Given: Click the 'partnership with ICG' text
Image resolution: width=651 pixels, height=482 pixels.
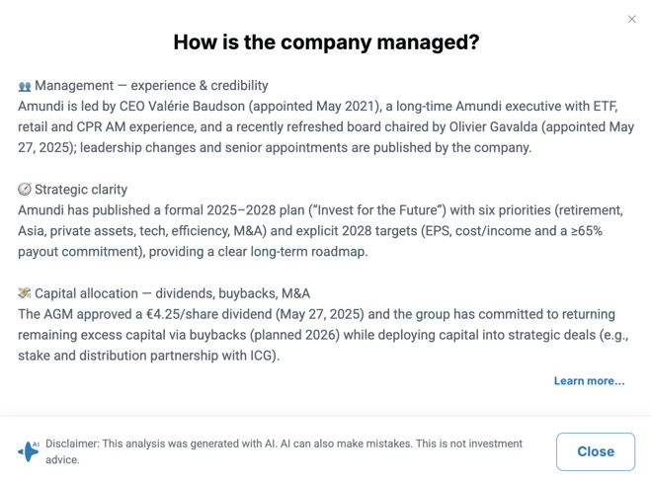Looking at the screenshot, I should tap(214, 356).
